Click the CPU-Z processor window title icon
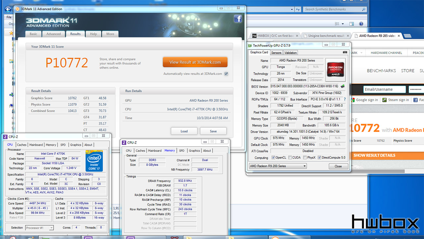Viewport: 424px width, 239px height. click(5, 137)
